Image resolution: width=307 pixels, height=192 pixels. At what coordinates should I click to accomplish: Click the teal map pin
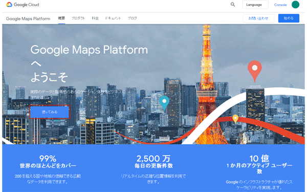[x=164, y=103]
